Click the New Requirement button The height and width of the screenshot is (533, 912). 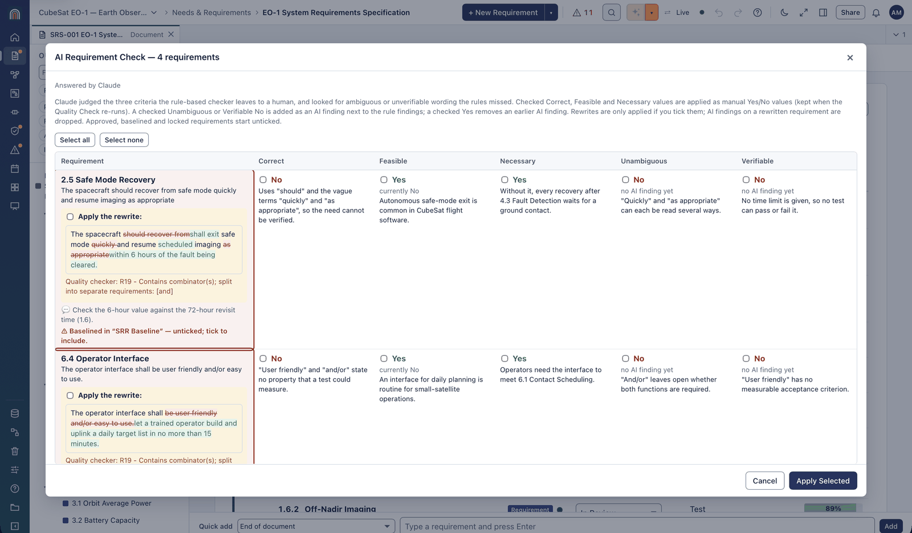coord(503,13)
